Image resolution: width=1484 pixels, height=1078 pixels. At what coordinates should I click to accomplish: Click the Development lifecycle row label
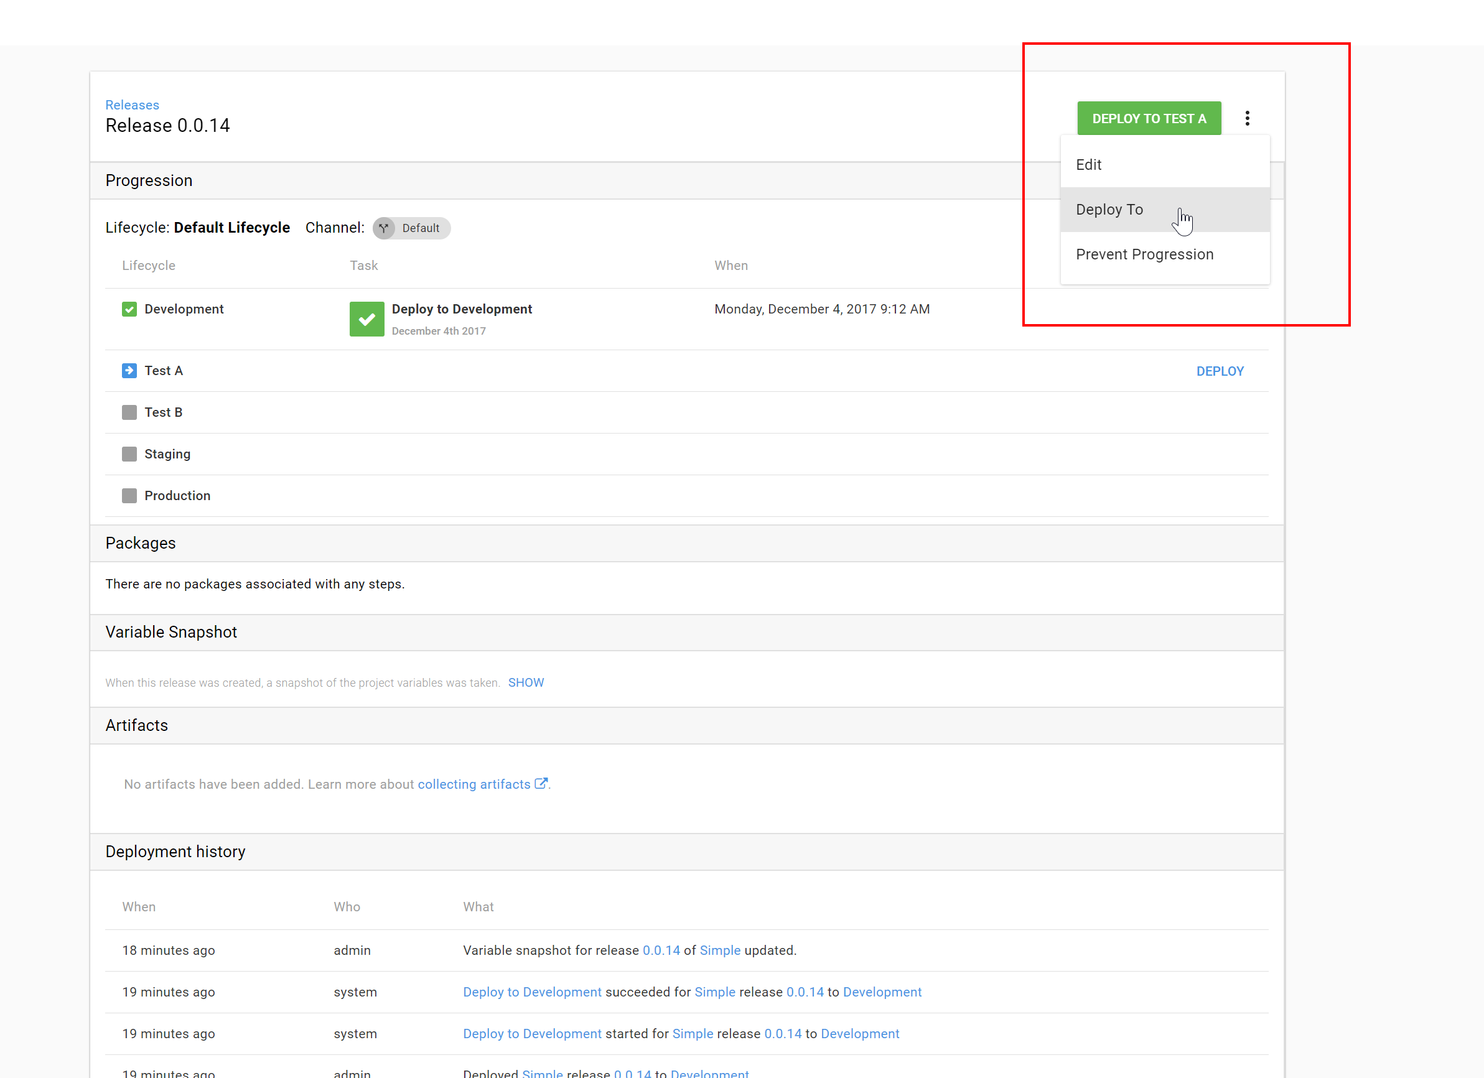pyautogui.click(x=184, y=309)
